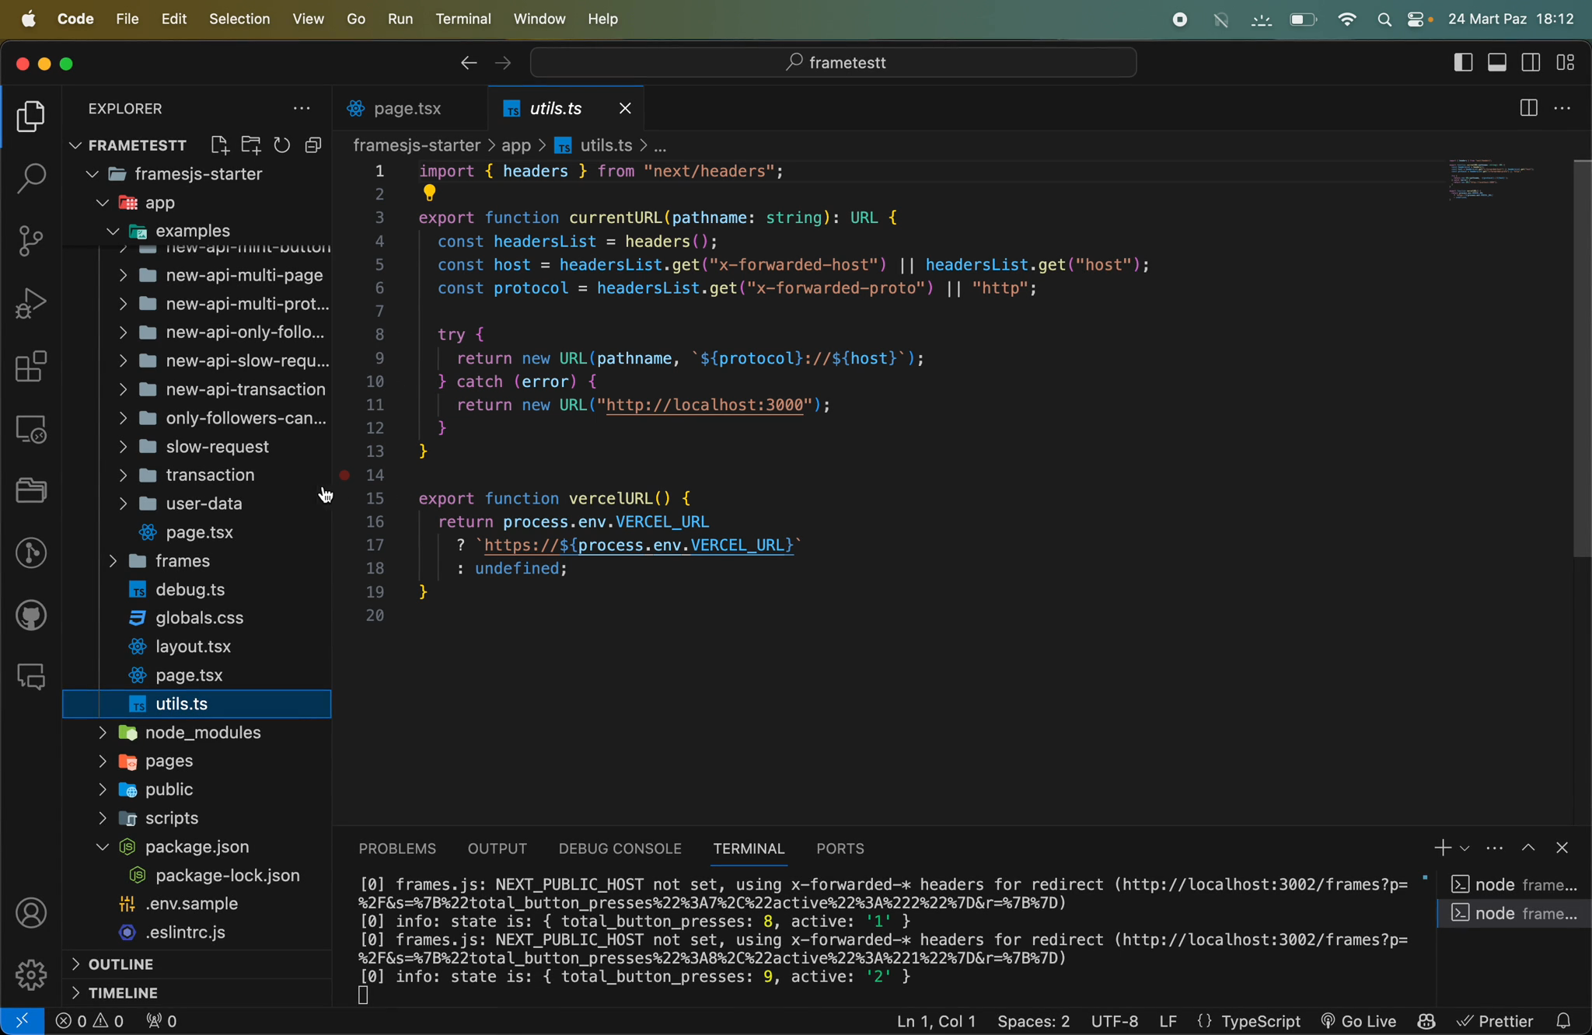Click UTF-8 encoding selector
The width and height of the screenshot is (1592, 1035).
1115,1020
